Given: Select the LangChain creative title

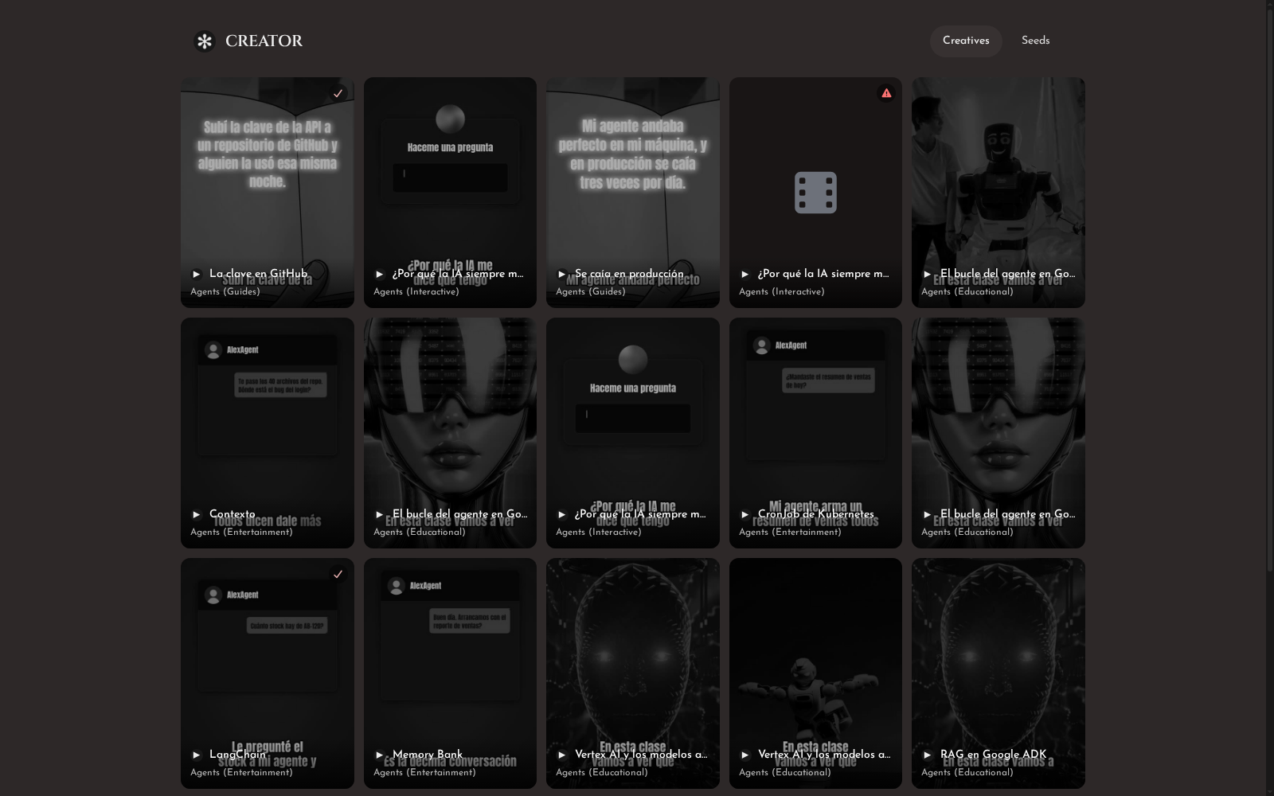Looking at the screenshot, I should click(237, 755).
